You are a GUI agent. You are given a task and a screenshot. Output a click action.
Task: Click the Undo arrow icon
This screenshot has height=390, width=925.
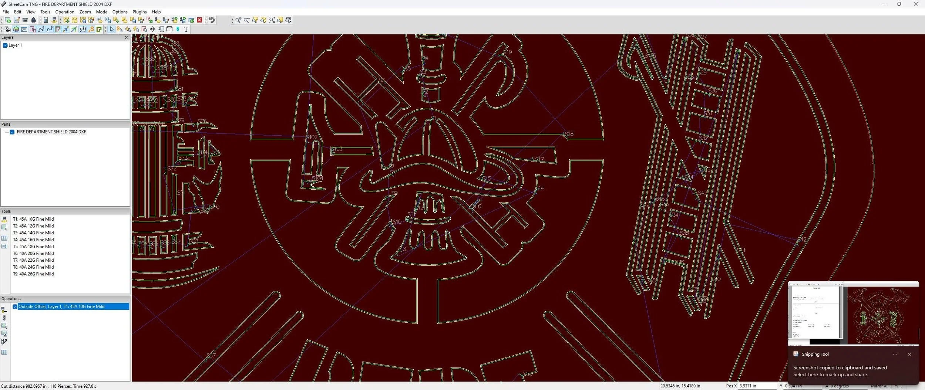(x=212, y=20)
